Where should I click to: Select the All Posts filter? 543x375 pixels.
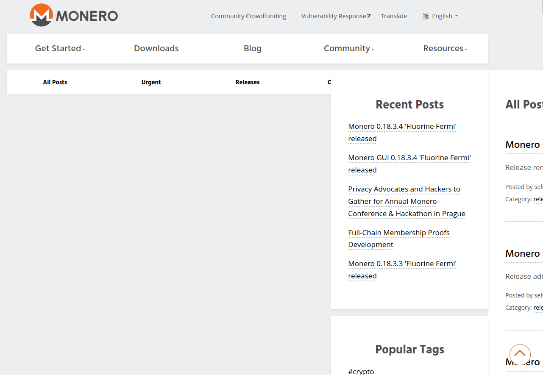coord(55,82)
